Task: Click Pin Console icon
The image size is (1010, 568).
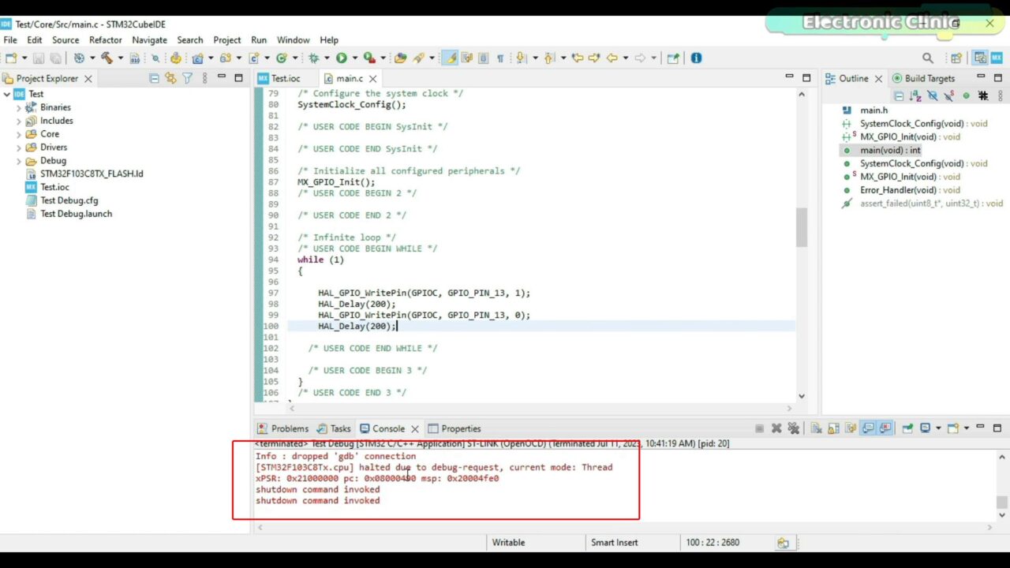Action: tap(907, 428)
